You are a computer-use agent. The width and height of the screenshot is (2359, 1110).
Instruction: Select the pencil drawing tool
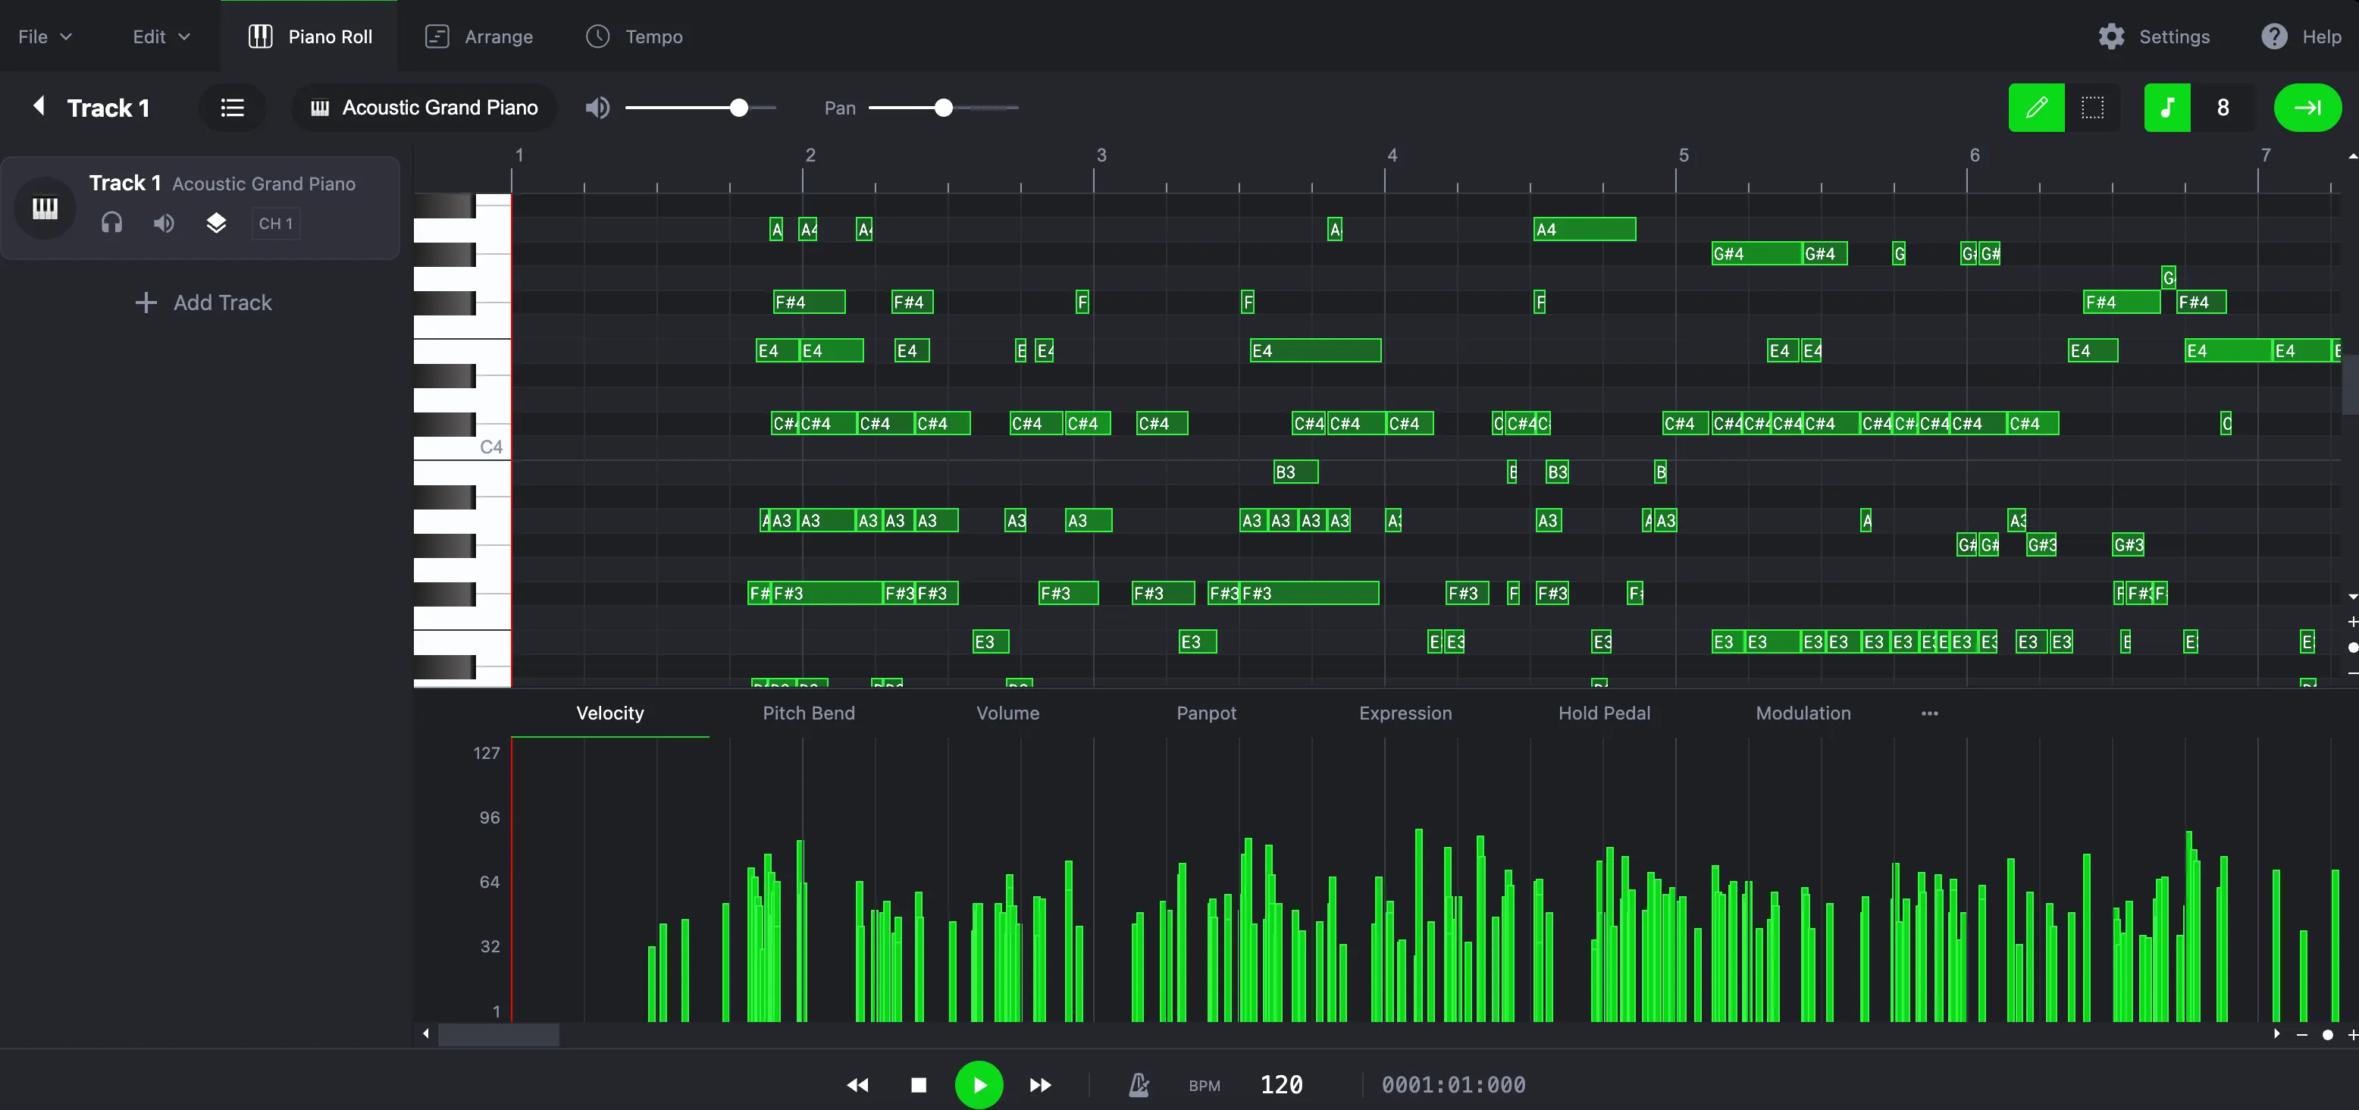(x=2037, y=107)
